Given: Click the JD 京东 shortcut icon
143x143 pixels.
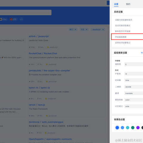Looking at the screenshot, I should pyautogui.click(x=13, y=19).
